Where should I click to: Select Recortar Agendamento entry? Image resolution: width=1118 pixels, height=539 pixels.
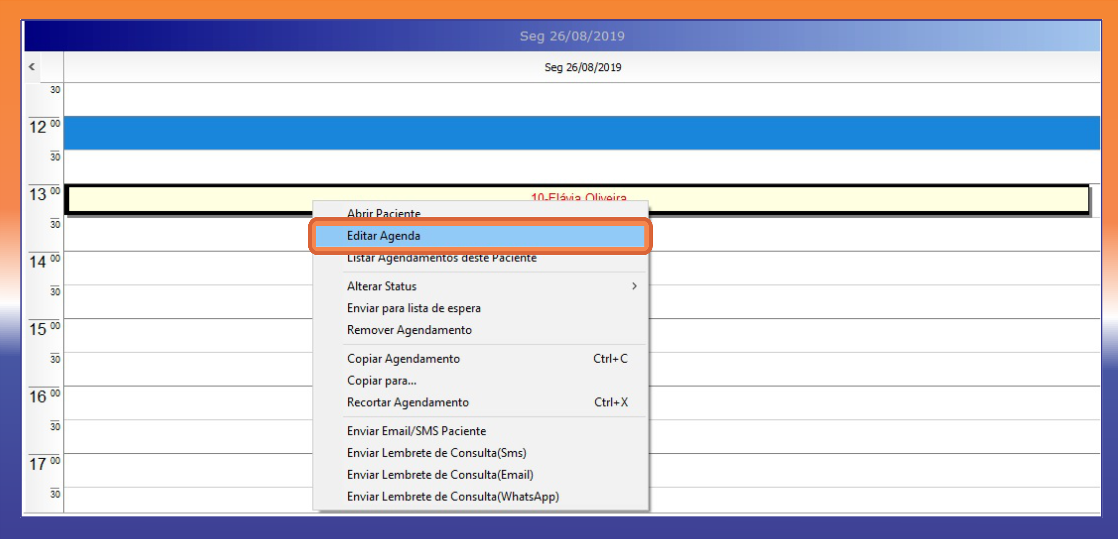407,402
